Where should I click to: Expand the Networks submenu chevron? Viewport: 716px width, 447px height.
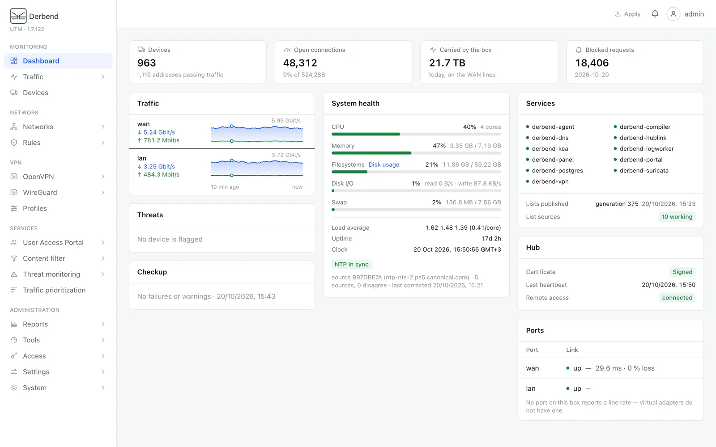[103, 127]
